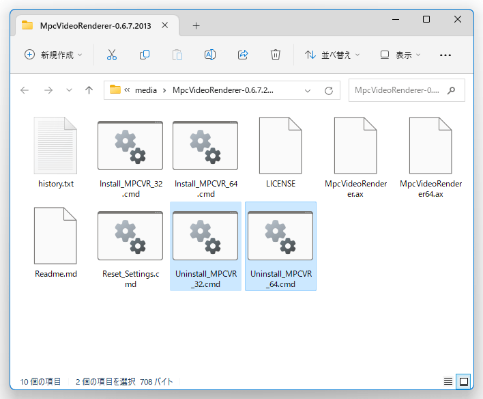483x399 pixels.
Task: Close the MpcVideoRenderer-0.6.7.2013 tab
Action: 165,25
